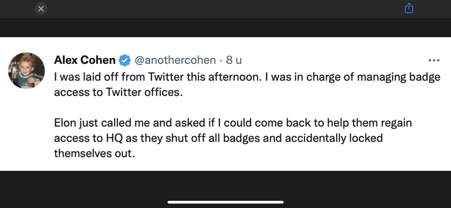The image size is (451, 208).
Task: Click the display name Alex Cohen
Action: click(85, 60)
